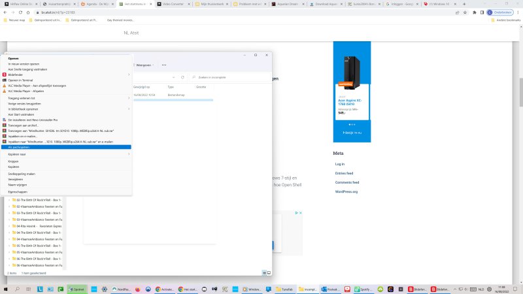Switch to large icons view in Explorer
The height and width of the screenshot is (294, 523).
coord(267,272)
